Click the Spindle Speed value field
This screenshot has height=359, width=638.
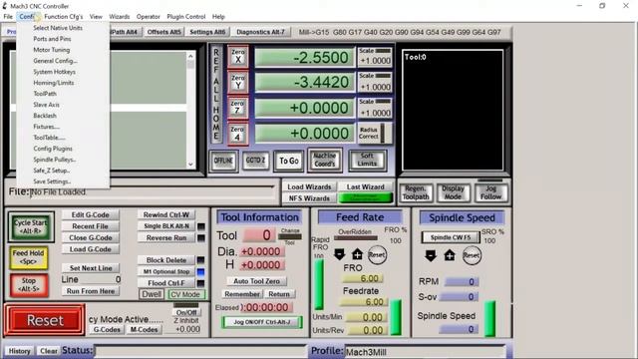point(459,329)
